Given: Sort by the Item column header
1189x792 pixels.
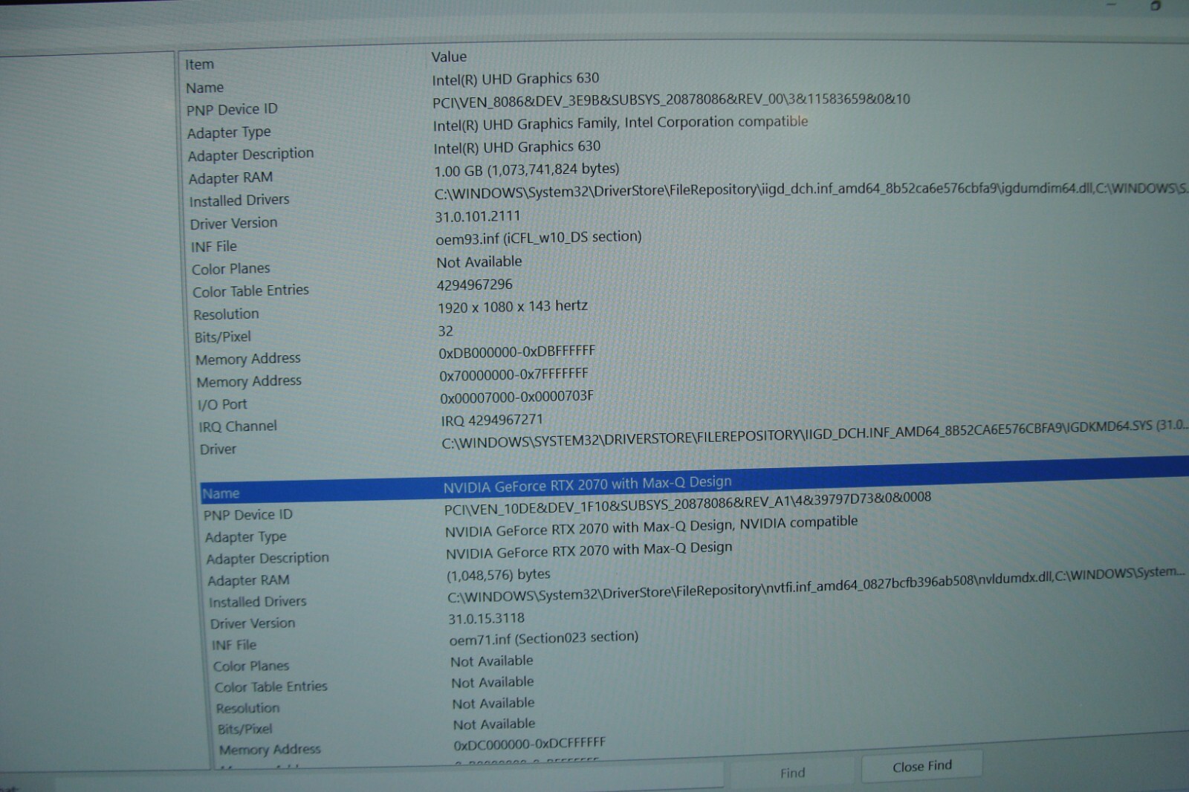Looking at the screenshot, I should pos(199,65).
